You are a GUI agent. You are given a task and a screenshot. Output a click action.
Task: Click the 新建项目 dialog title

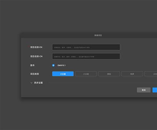click(98, 35)
